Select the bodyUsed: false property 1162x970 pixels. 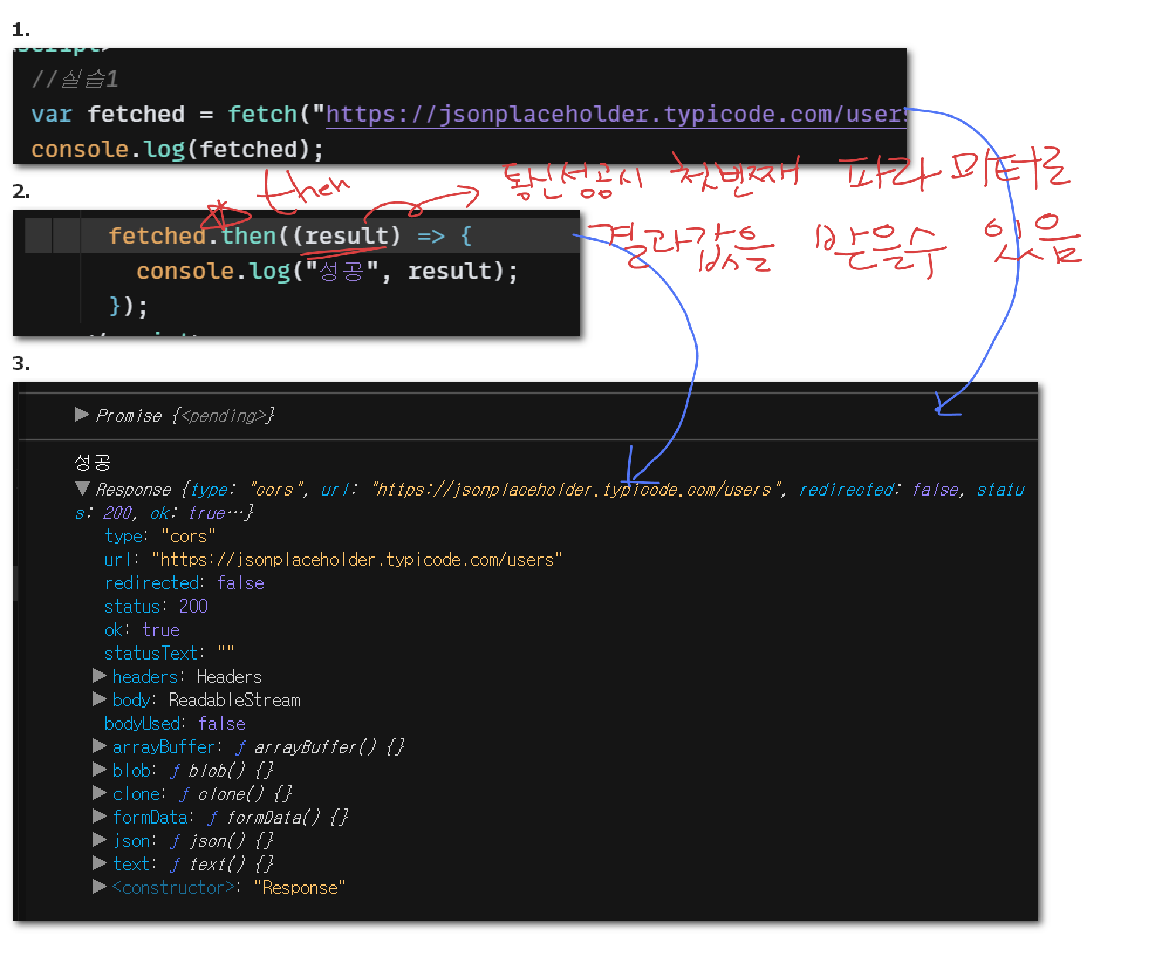[175, 723]
